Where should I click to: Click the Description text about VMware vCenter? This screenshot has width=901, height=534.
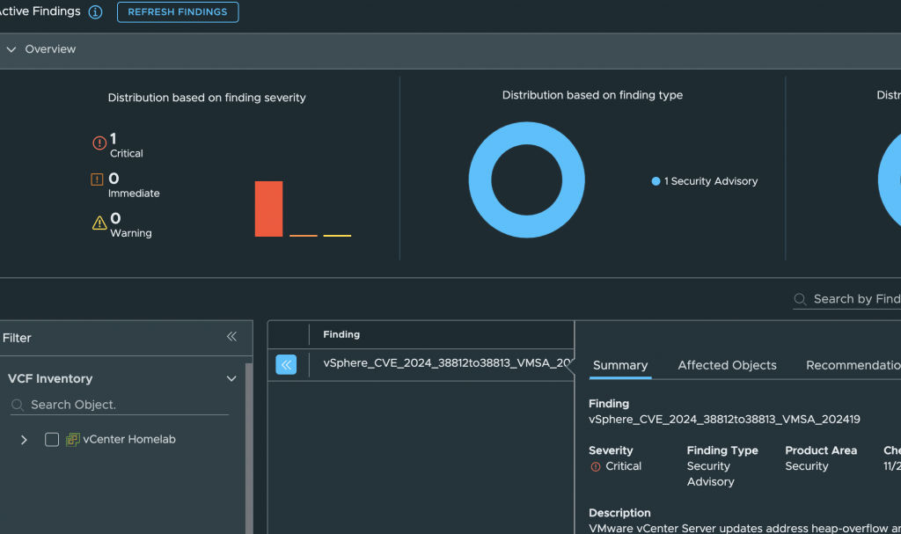tap(744, 528)
